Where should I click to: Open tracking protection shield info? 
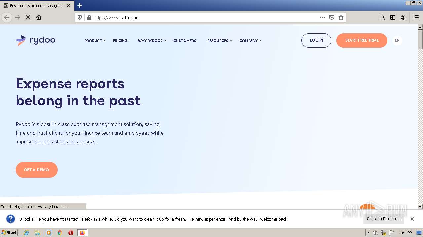point(80,17)
